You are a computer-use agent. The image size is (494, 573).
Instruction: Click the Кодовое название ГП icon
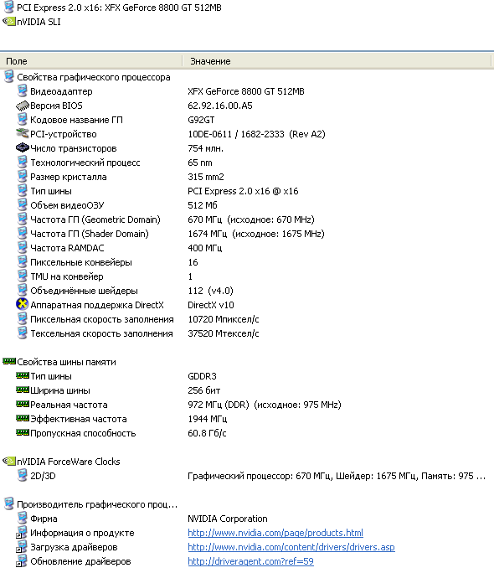point(23,120)
